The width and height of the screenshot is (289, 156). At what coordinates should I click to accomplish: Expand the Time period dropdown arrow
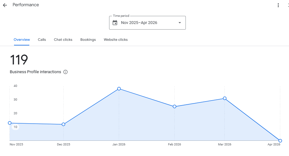pyautogui.click(x=180, y=23)
